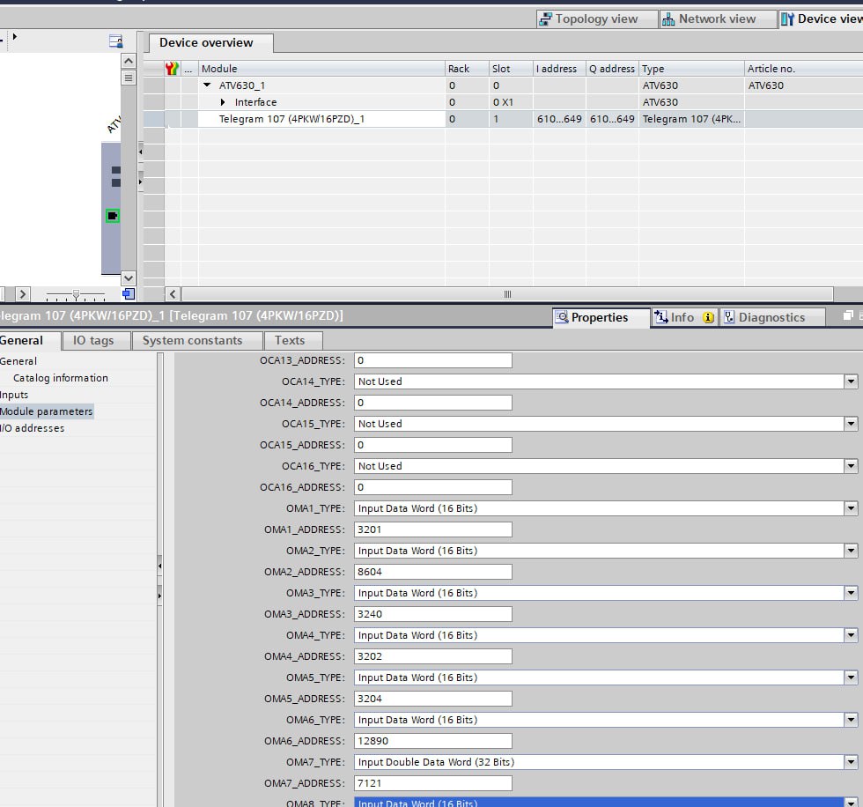Click the diagnostics status column icon
863x807 pixels.
pos(172,68)
